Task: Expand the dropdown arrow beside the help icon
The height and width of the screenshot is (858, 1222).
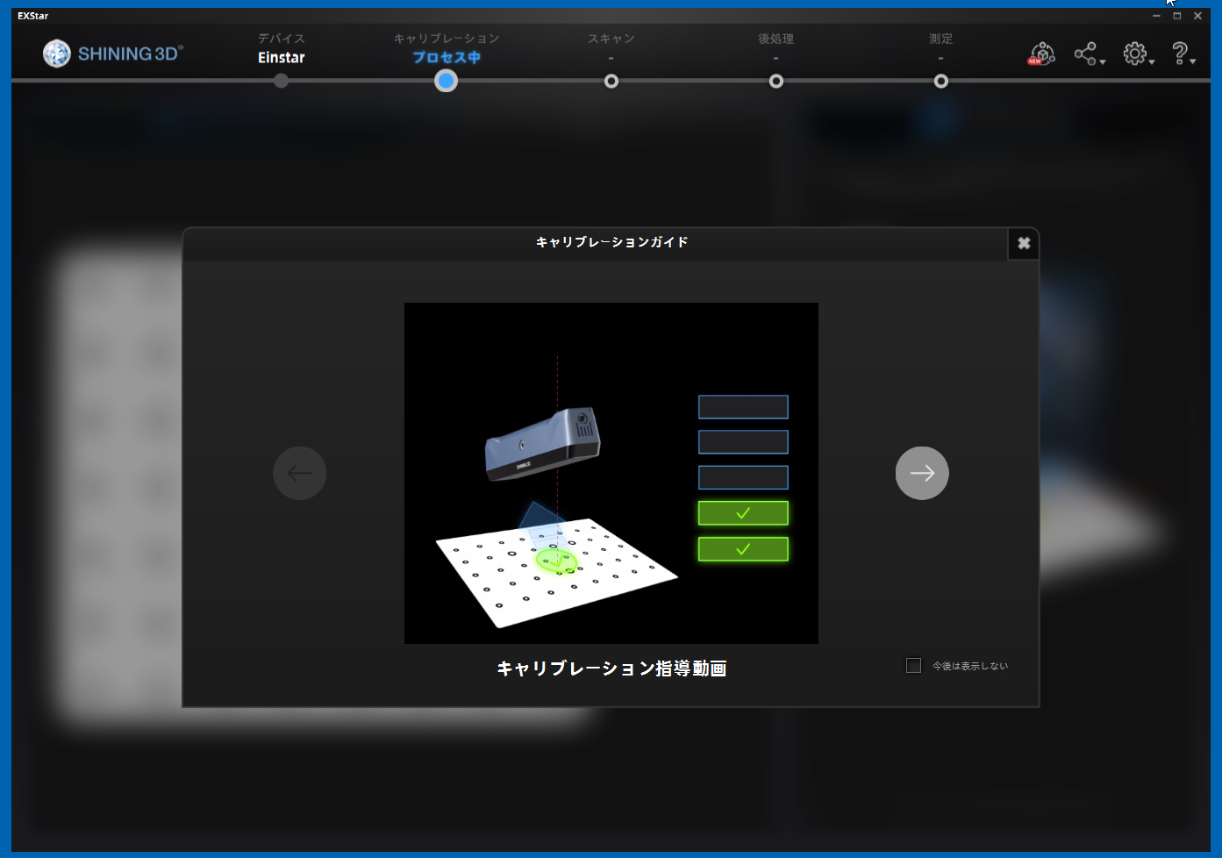Action: tap(1193, 62)
